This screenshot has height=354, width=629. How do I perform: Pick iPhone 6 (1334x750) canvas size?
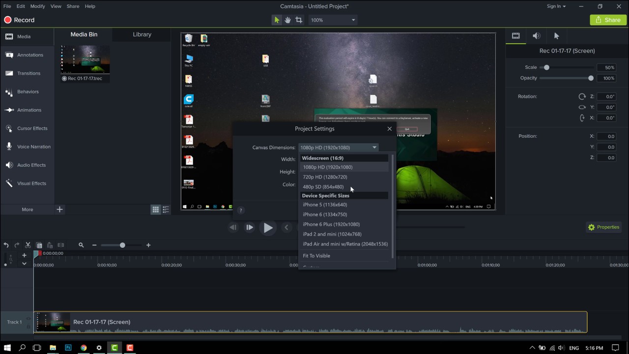pyautogui.click(x=325, y=214)
